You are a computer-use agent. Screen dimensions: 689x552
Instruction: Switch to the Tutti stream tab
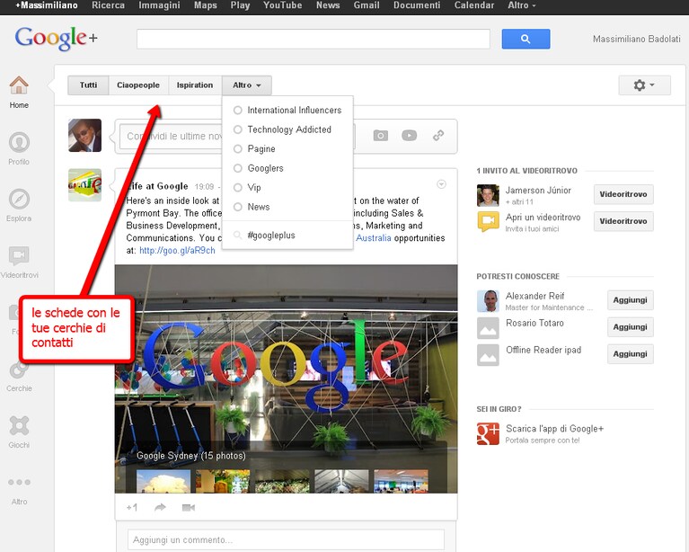click(x=88, y=85)
